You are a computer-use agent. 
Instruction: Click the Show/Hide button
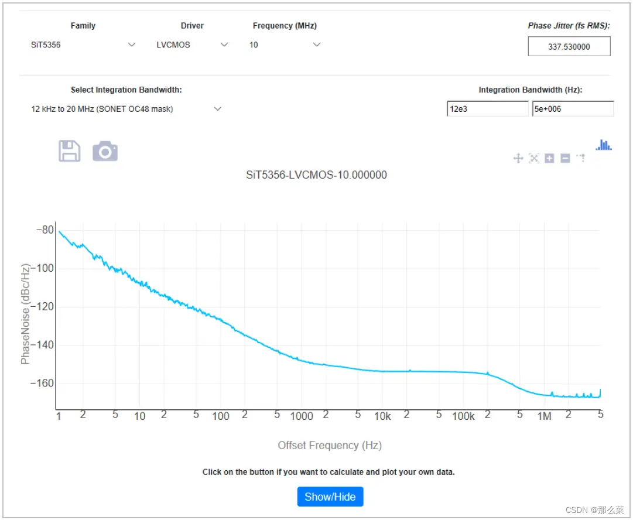tap(330, 497)
